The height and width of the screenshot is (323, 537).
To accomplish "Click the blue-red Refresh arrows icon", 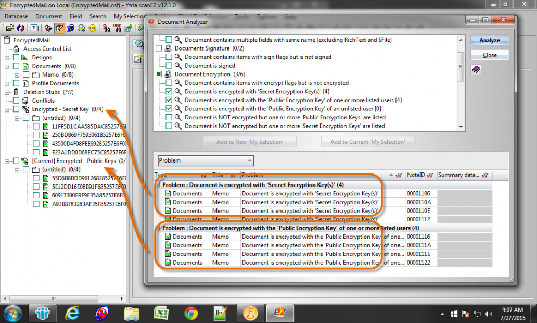I will point(20,28).
